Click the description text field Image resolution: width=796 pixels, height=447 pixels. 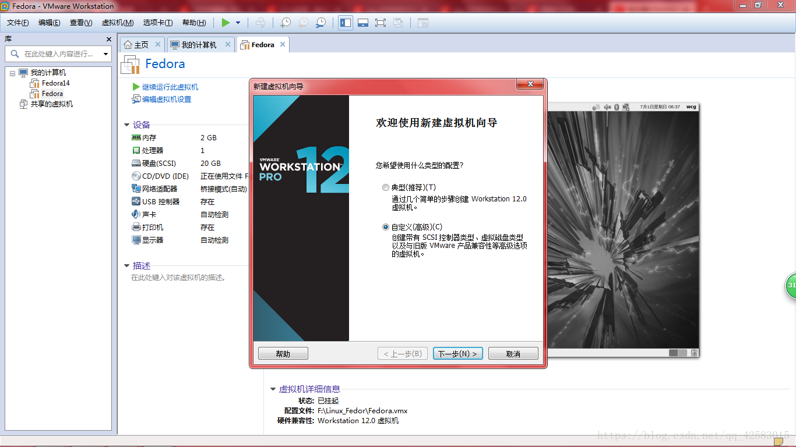179,278
